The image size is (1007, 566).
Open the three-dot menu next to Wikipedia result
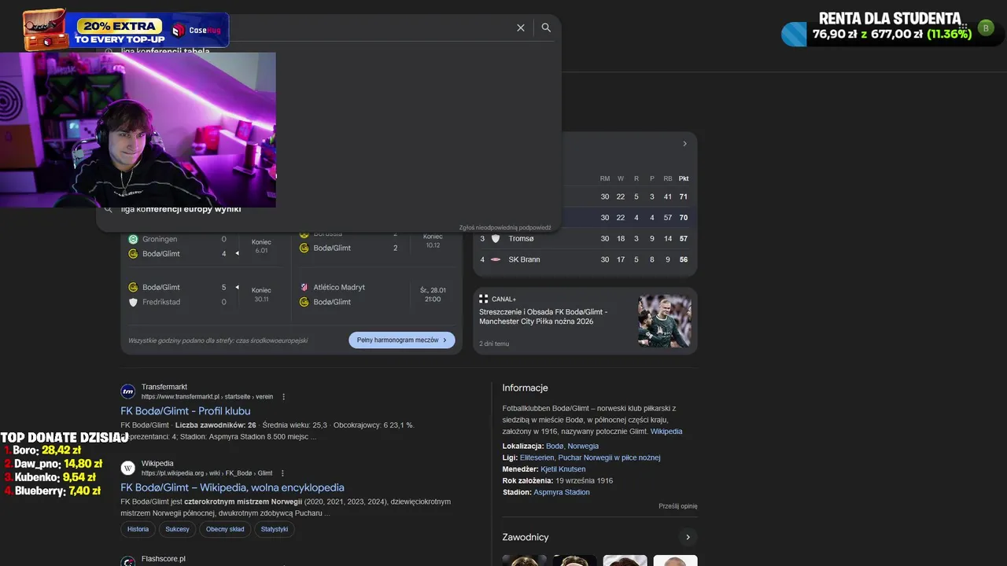tap(283, 473)
